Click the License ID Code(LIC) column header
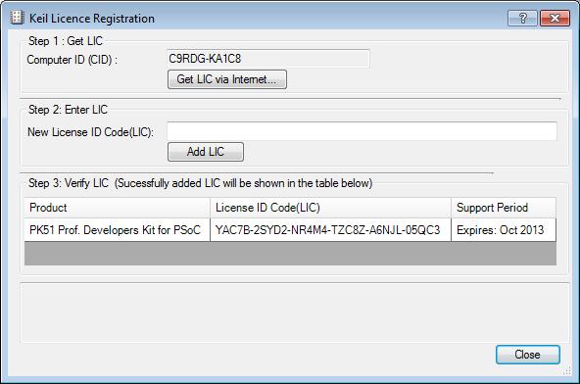580x384 pixels. click(330, 208)
